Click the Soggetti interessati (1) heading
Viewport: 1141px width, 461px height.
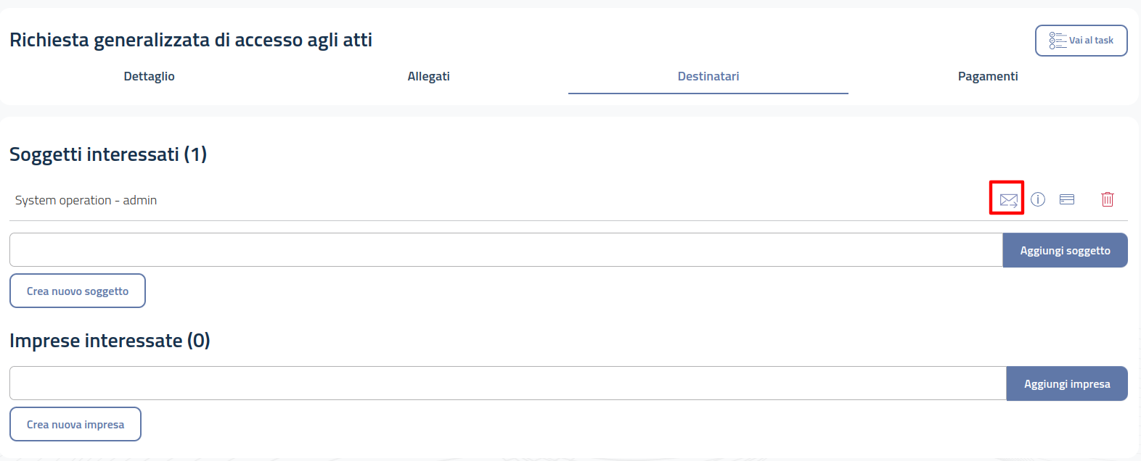point(108,154)
